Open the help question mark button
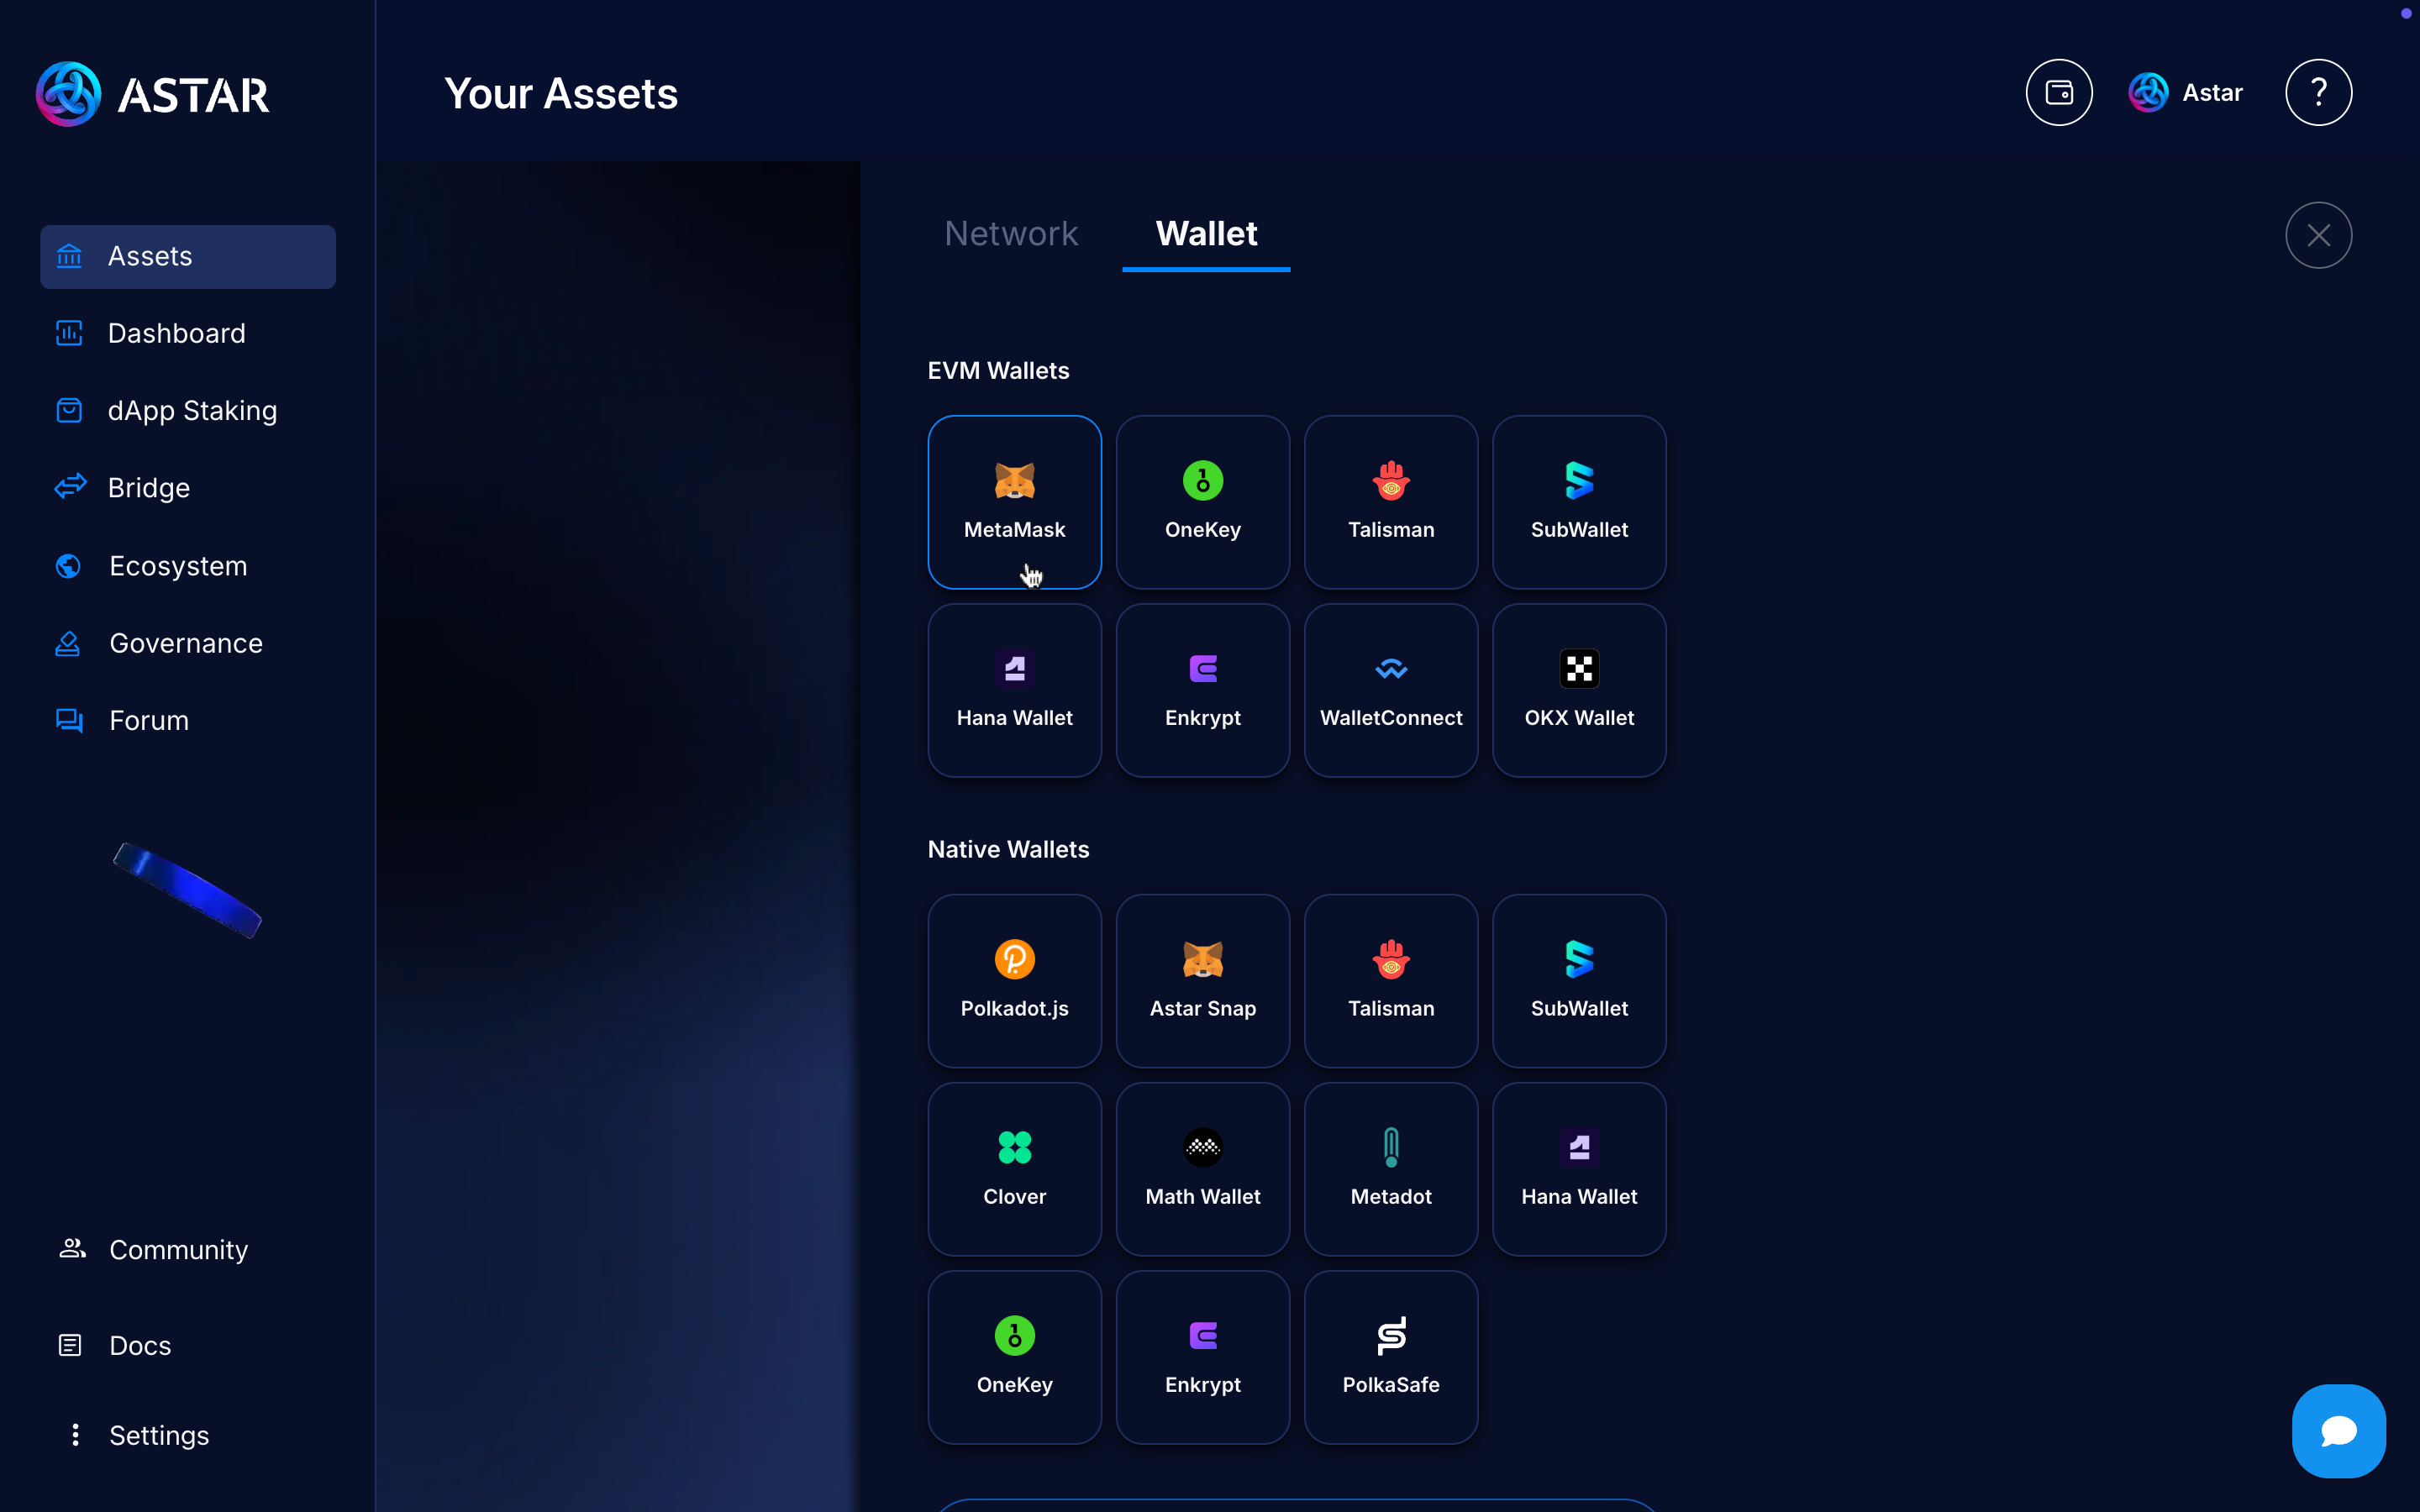The height and width of the screenshot is (1512, 2420). coord(2317,93)
